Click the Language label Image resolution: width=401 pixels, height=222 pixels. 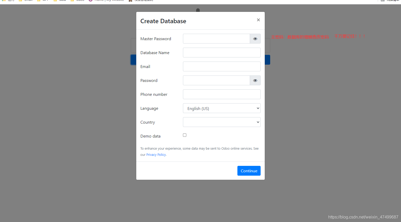click(149, 108)
